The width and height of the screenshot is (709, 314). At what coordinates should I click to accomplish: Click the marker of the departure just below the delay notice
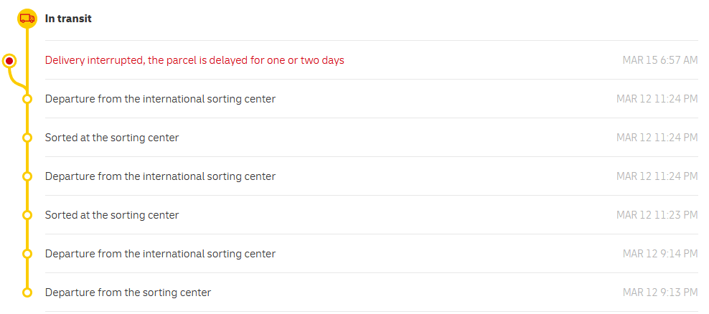pyautogui.click(x=27, y=99)
